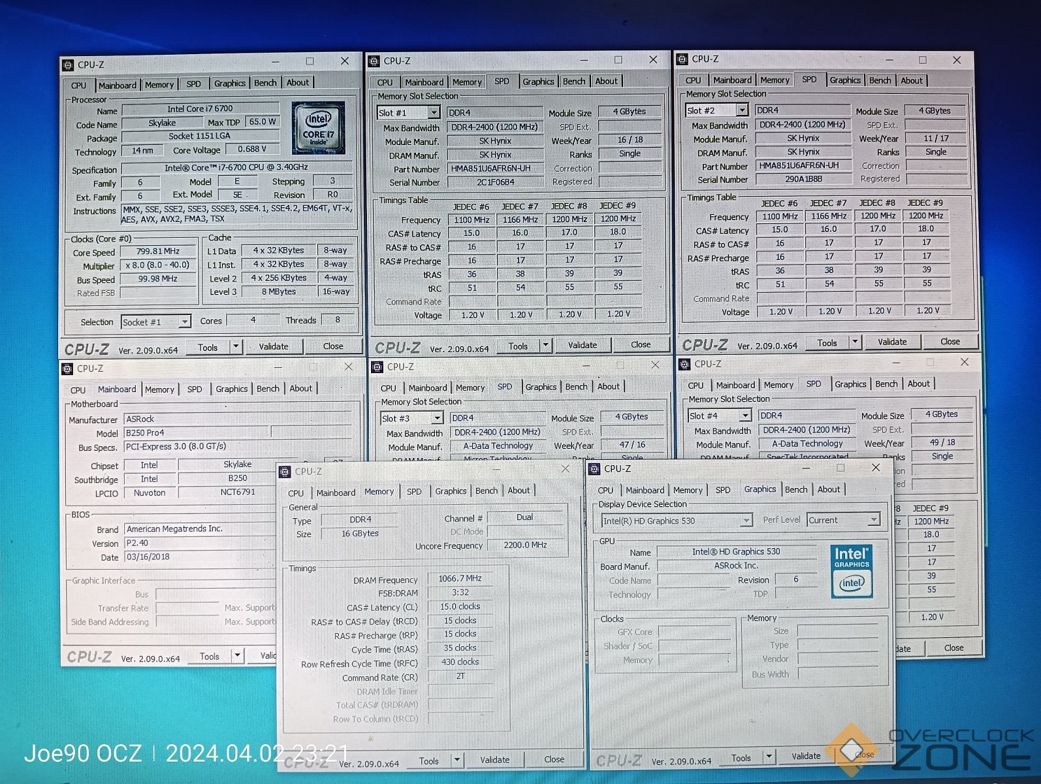Open the Perf Level Current dropdown

(x=874, y=520)
